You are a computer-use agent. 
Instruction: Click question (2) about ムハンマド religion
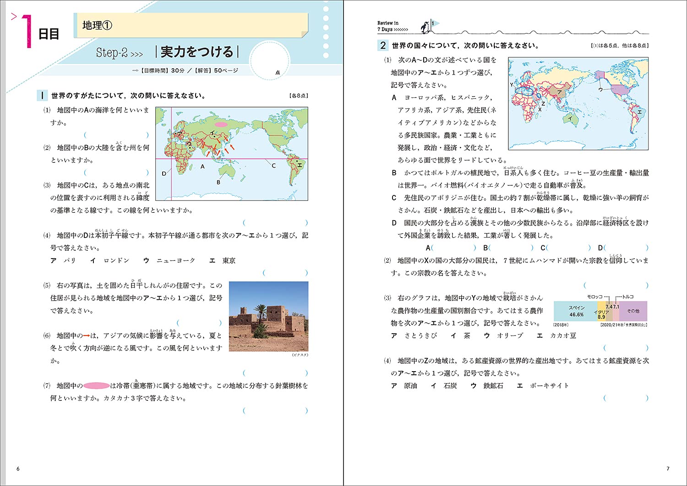(x=516, y=267)
